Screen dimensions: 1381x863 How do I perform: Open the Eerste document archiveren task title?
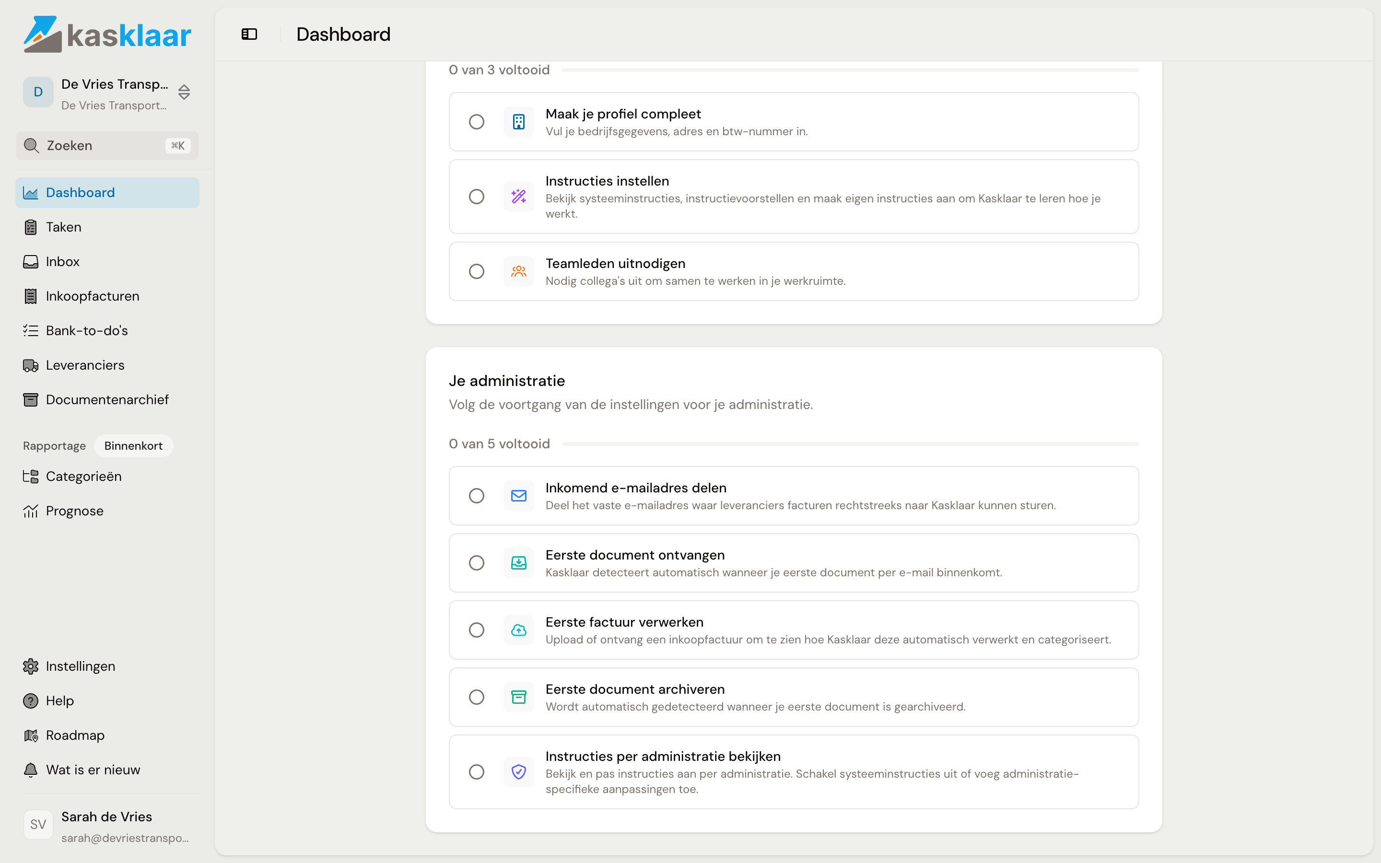click(634, 689)
